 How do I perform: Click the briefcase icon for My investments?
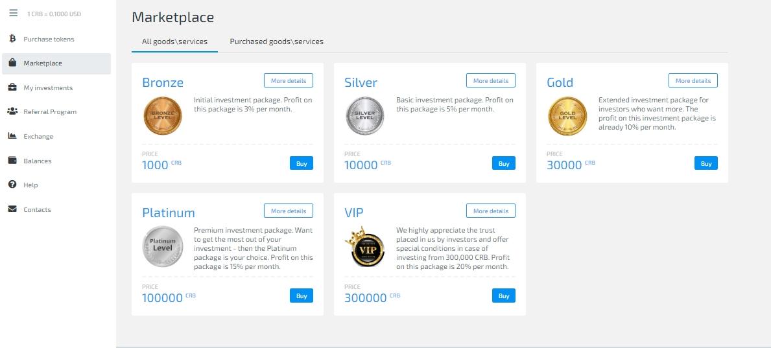tap(13, 87)
